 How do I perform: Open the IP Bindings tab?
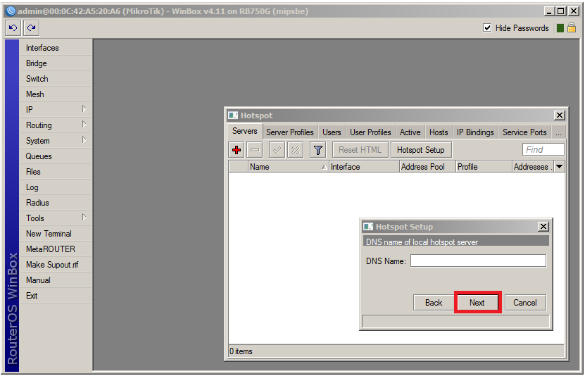coord(475,132)
